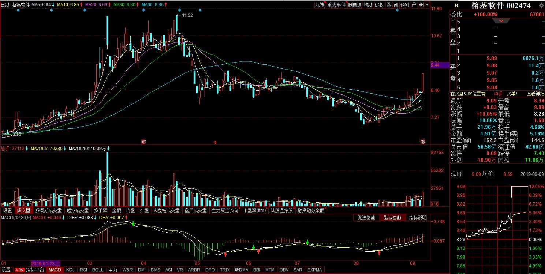Click the 财 finance marker on chart

143,142
